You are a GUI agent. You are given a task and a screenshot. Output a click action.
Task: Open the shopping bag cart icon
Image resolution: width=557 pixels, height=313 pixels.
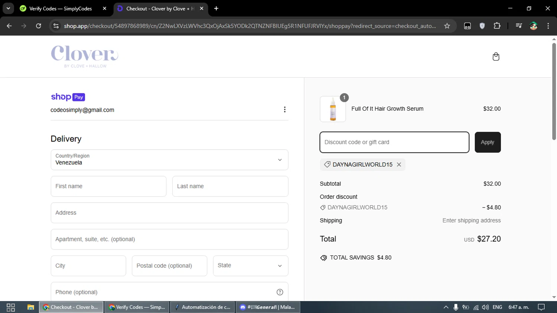click(496, 56)
